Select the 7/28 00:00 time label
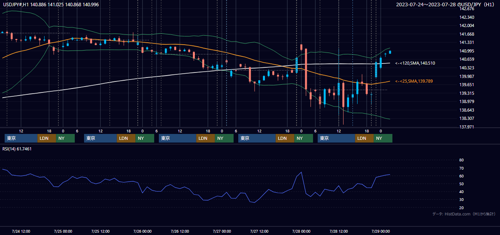Screen dimensions: 500x235 click(x=301, y=231)
